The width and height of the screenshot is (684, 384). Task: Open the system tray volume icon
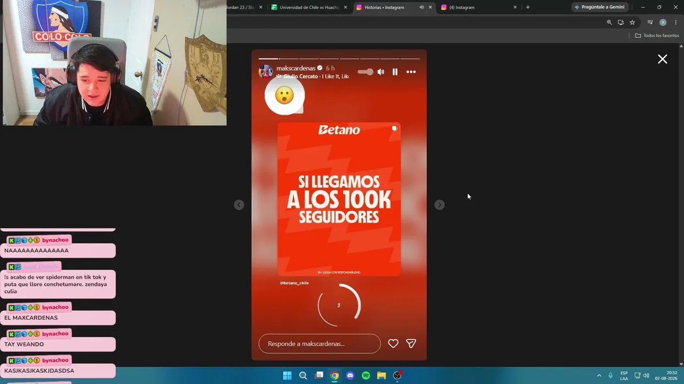click(646, 375)
